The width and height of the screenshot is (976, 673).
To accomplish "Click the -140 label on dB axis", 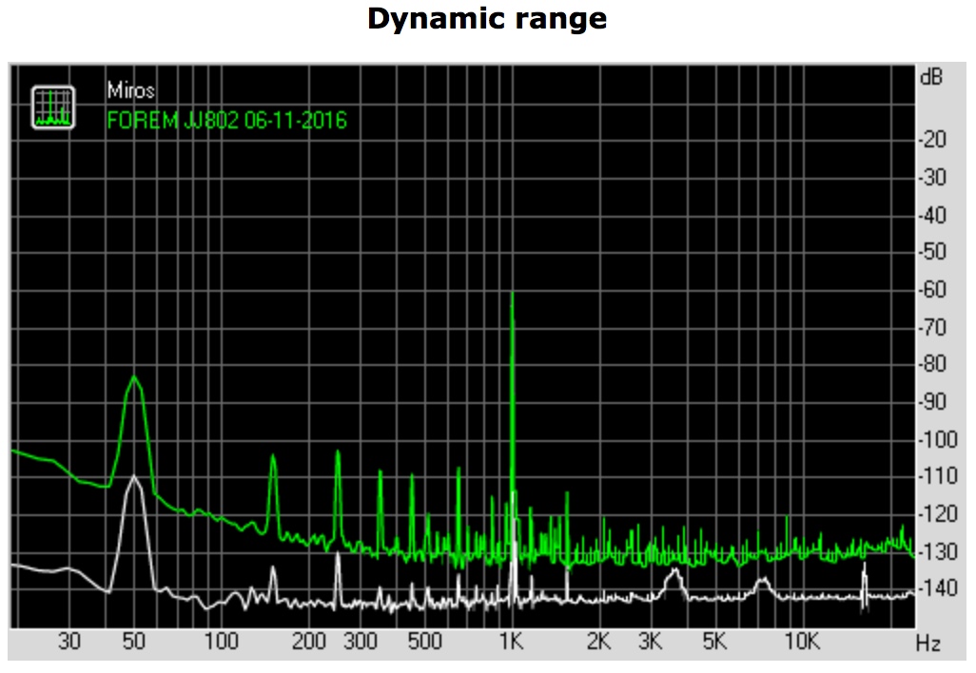I will coord(933,589).
